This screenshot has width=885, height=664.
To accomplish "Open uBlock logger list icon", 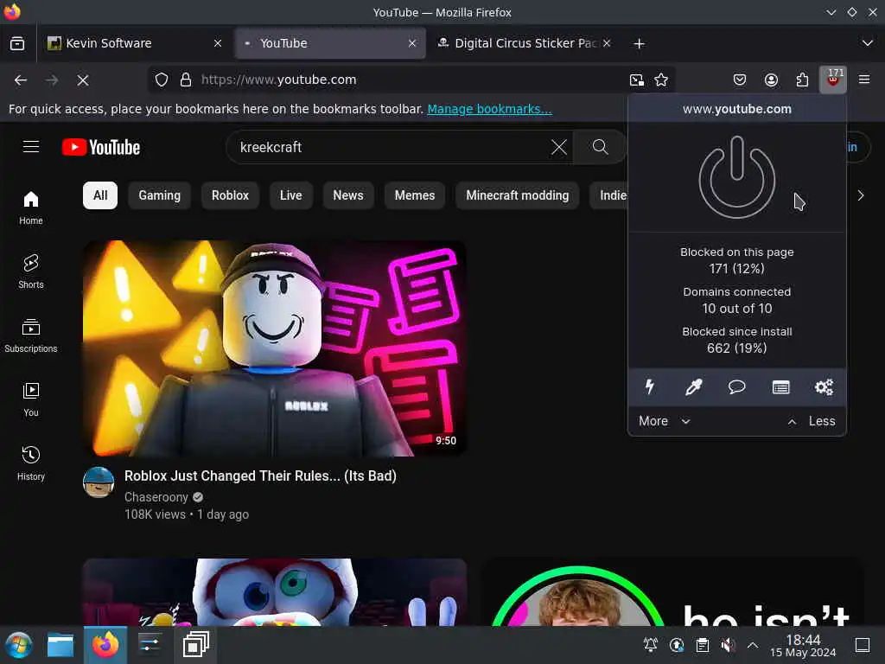I will (780, 386).
